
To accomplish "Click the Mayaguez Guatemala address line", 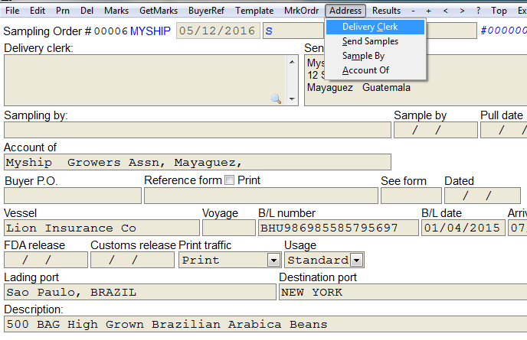I will (x=358, y=88).
